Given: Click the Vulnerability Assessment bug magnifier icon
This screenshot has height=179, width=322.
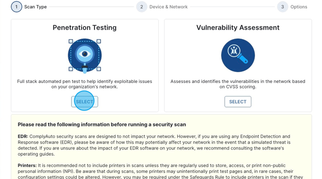Looking at the screenshot, I should 238,55.
